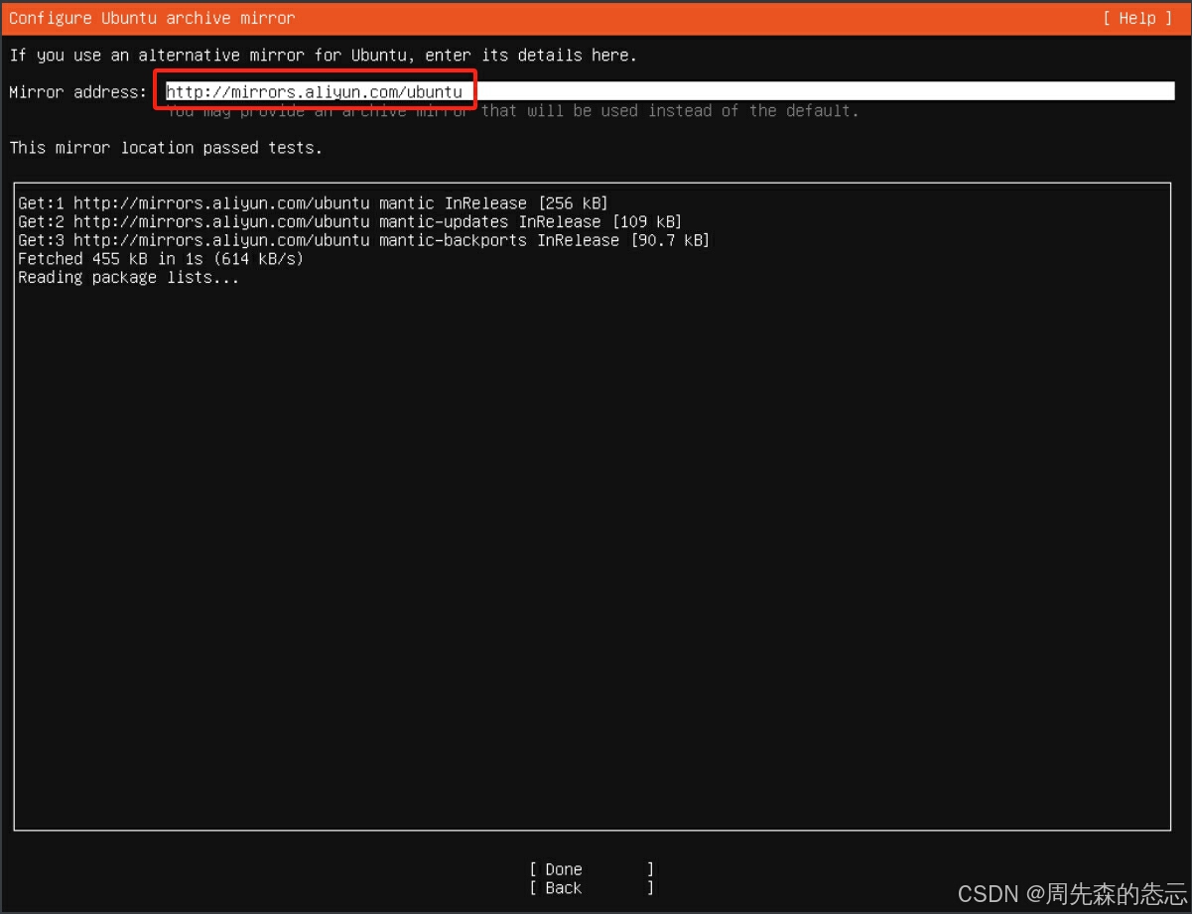
Task: Click the 'Get:2' mantic-updates log line
Action: pos(350,222)
